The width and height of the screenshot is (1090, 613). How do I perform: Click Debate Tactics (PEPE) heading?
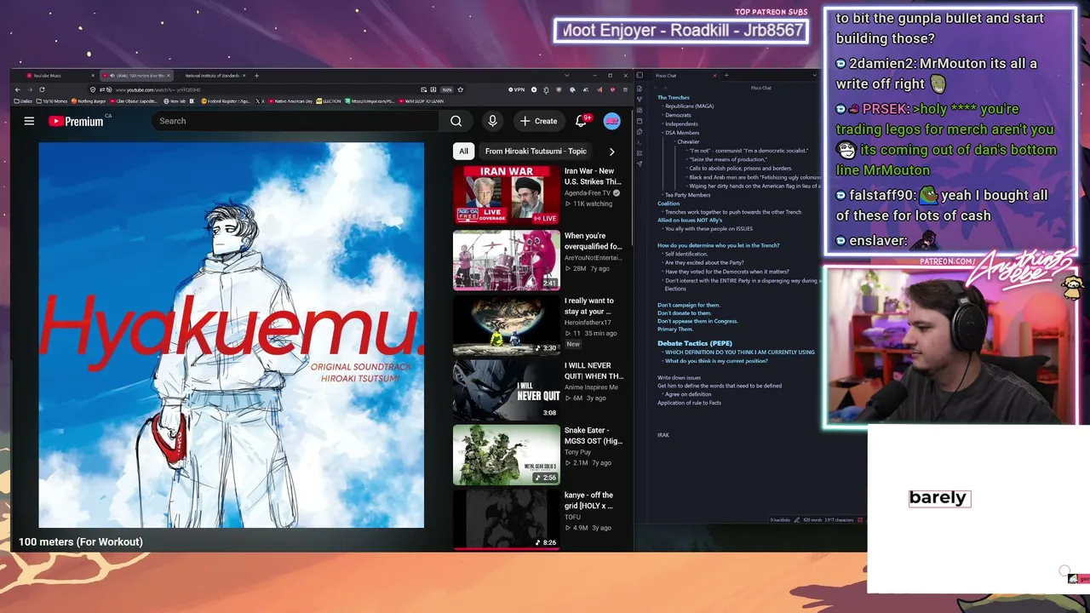pyautogui.click(x=695, y=343)
